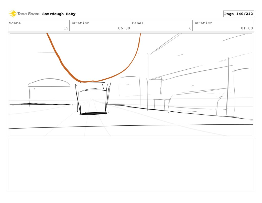Viewport: 262px width, 203px height.
Task: Click the panel duration value '01:00'
Action: 247,28
